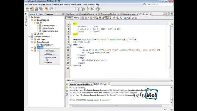Viewport: 197px width, 111px height.
Task: Collapse the comment fold at line 1
Action: tap(70, 24)
